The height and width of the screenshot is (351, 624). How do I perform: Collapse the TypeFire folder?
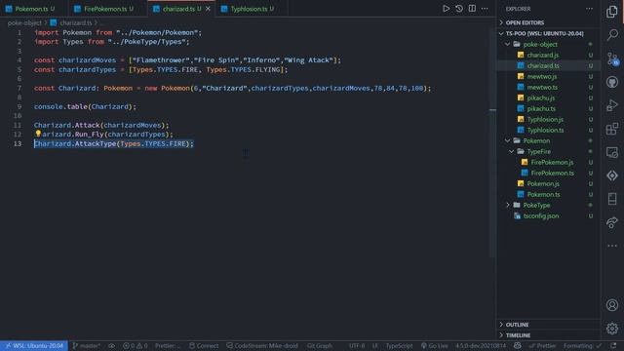[538, 152]
